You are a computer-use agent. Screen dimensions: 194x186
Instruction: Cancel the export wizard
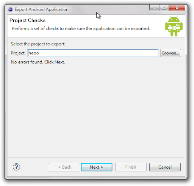[165, 167]
